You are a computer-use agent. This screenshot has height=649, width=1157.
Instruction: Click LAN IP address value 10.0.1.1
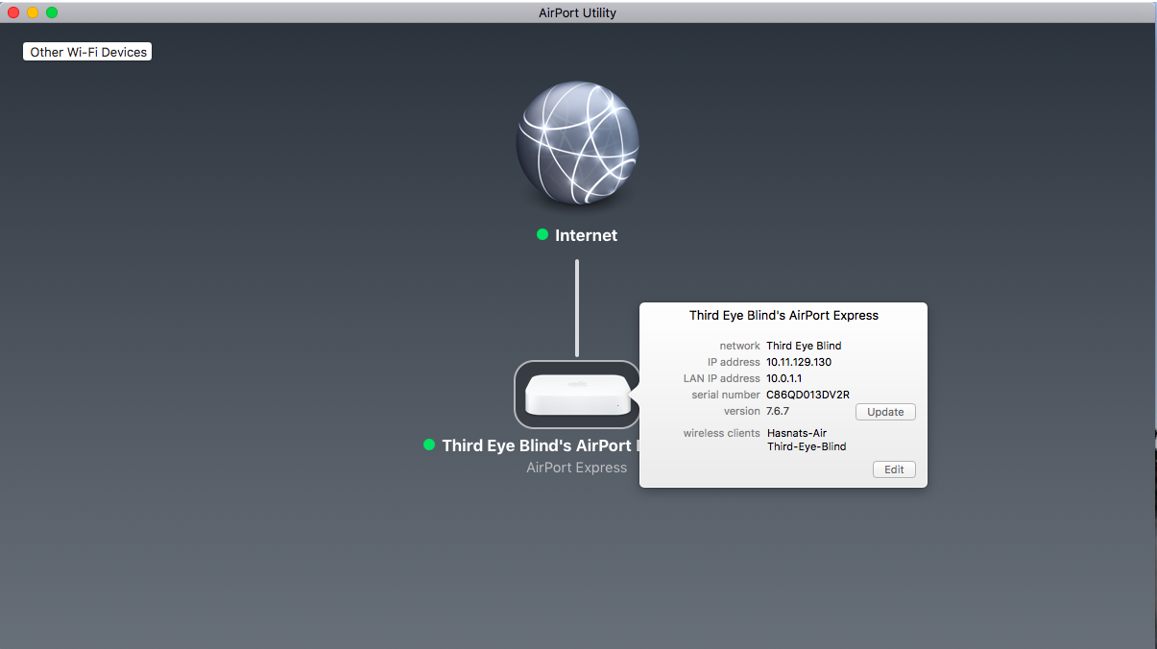click(x=784, y=378)
